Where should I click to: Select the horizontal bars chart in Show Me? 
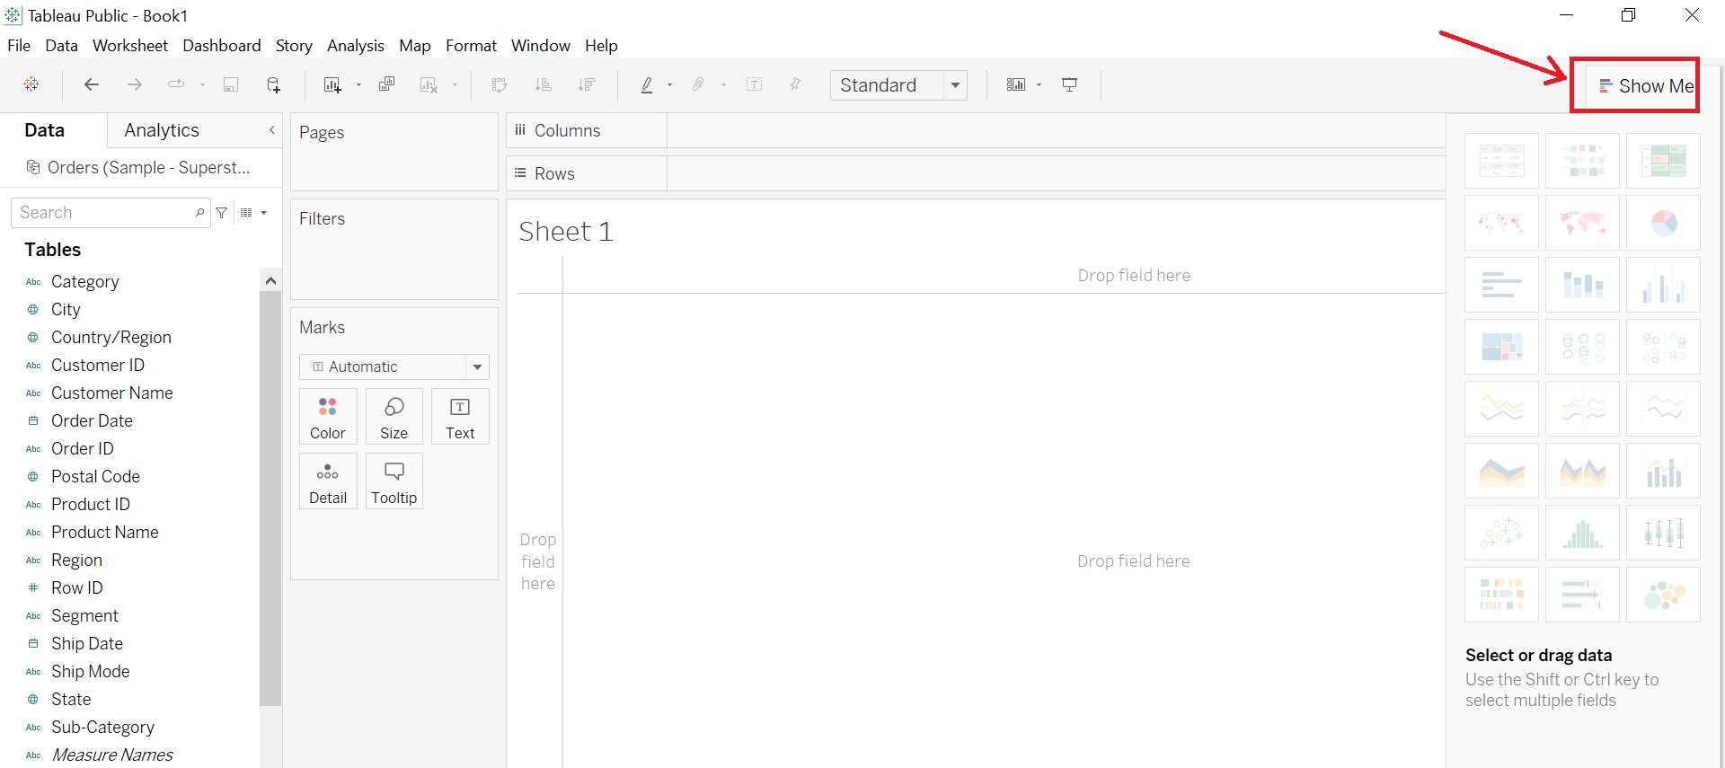[x=1501, y=285]
